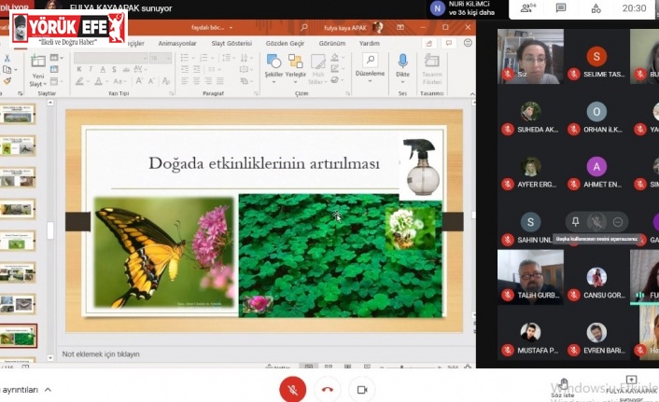Hang up with the red phone button
Screen dimensions: 659x402
(x=328, y=390)
